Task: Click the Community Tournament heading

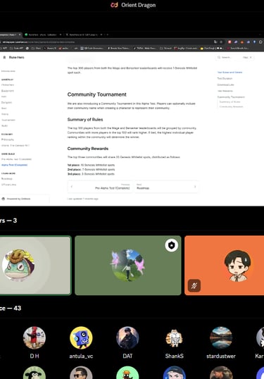Action: pyautogui.click(x=97, y=94)
